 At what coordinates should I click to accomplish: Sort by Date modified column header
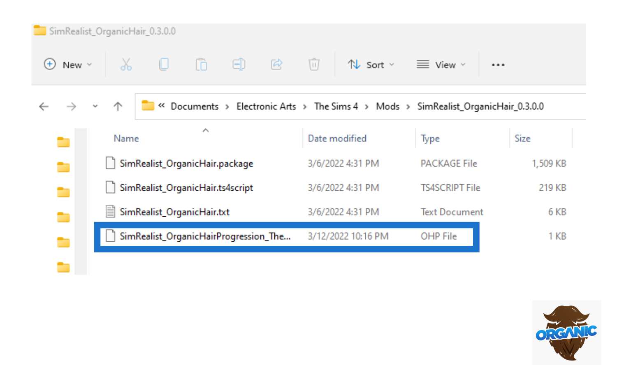(x=337, y=139)
